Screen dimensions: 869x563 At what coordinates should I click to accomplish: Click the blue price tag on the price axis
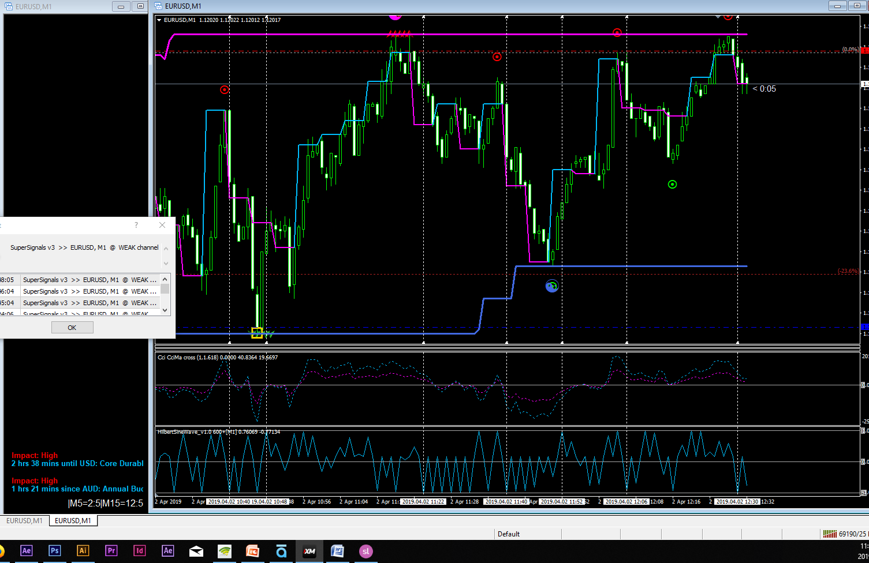[865, 327]
